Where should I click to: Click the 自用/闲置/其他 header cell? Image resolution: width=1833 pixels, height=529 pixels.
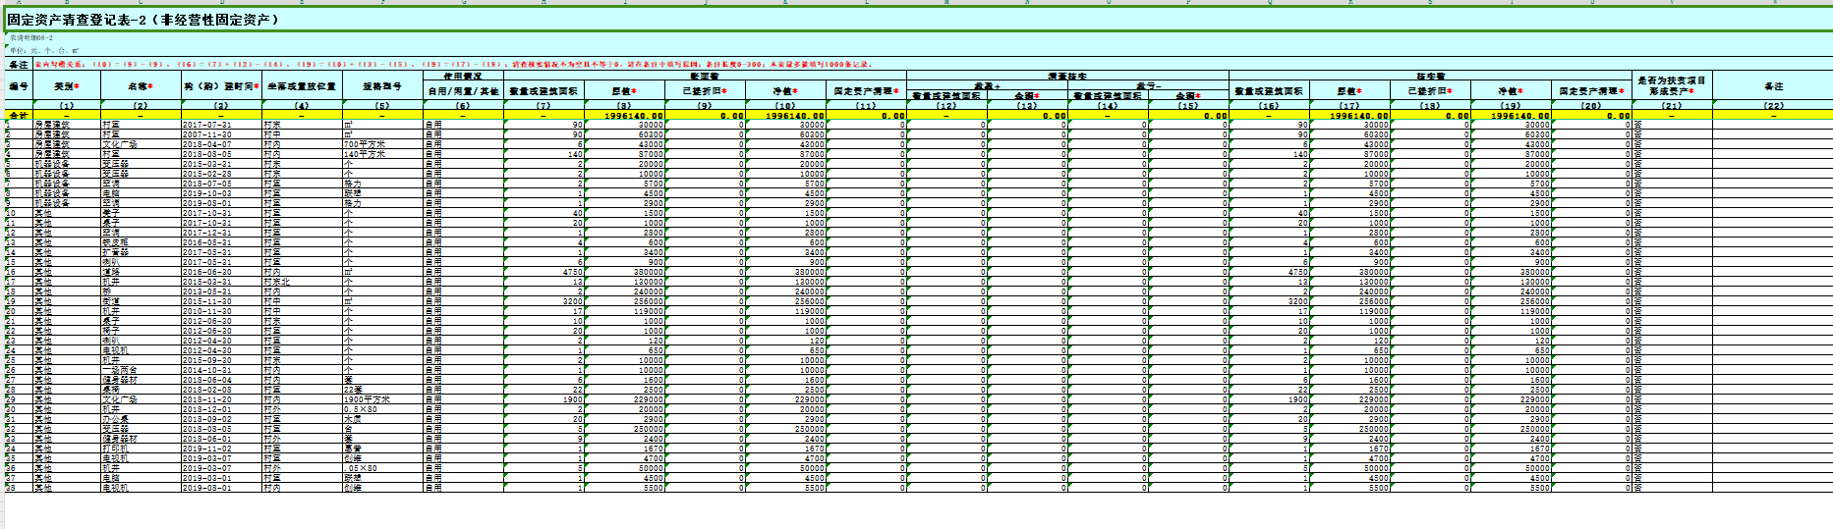(x=463, y=91)
